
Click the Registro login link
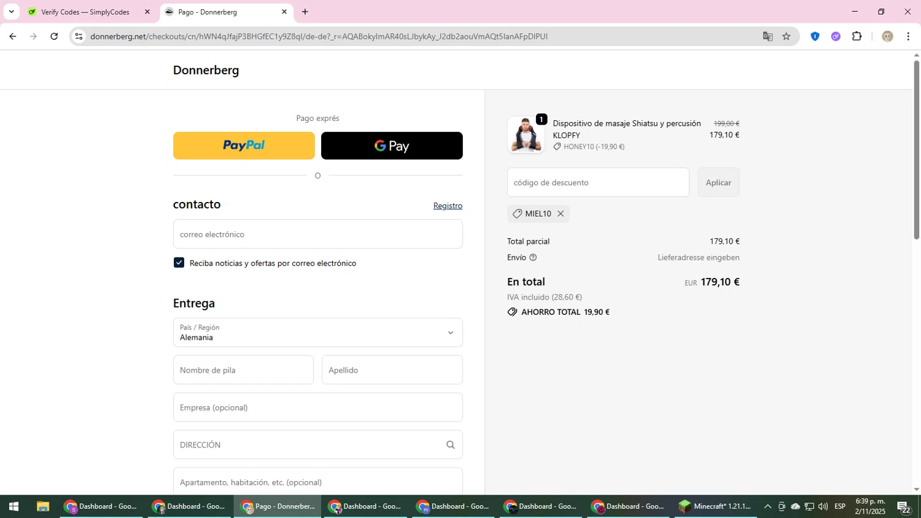coord(448,206)
